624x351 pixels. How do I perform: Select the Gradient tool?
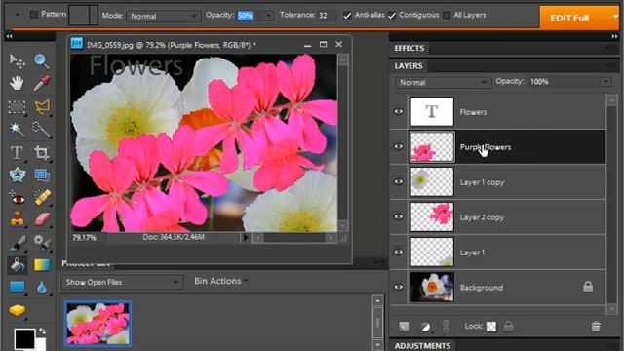click(42, 265)
